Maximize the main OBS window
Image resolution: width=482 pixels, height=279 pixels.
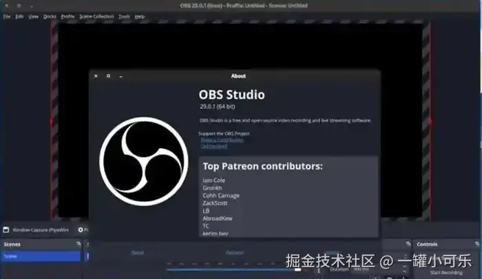(x=19, y=6)
